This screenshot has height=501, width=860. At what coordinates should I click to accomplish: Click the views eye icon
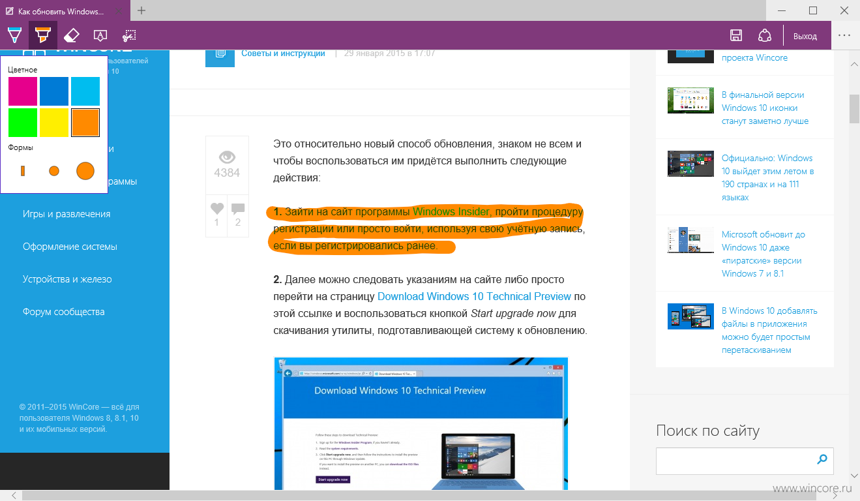pos(227,157)
